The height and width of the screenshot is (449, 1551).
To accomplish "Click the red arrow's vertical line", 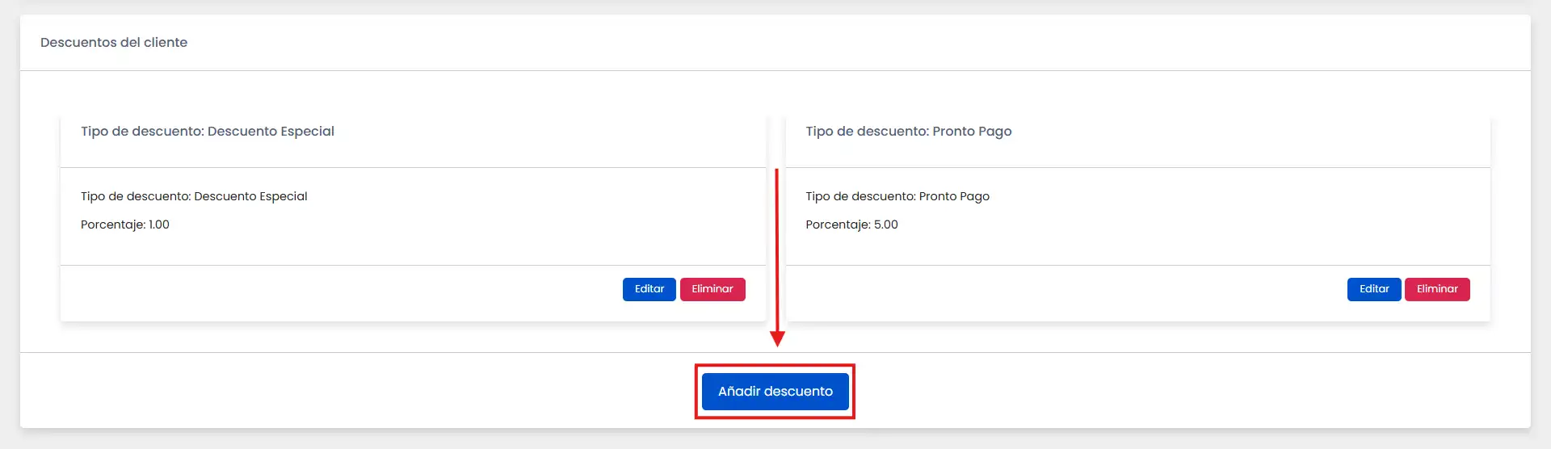I will click(776, 250).
